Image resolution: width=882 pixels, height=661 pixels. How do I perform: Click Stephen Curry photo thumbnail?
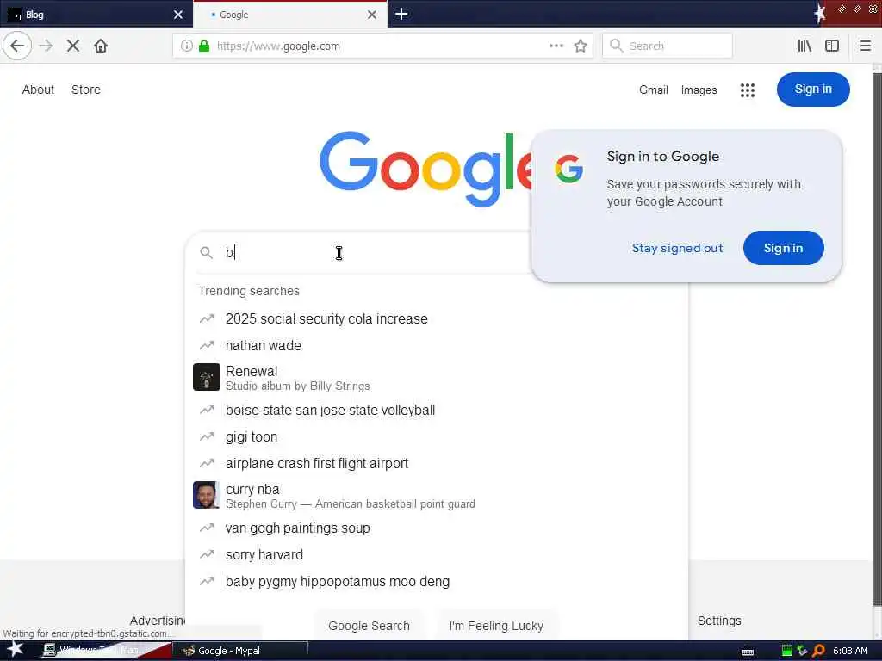coord(207,495)
